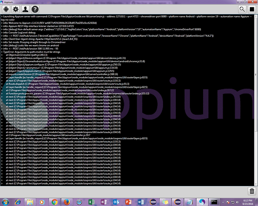The height and width of the screenshot is (206, 258).
Task: Open the volume speaker tray icon
Action: 237,202
